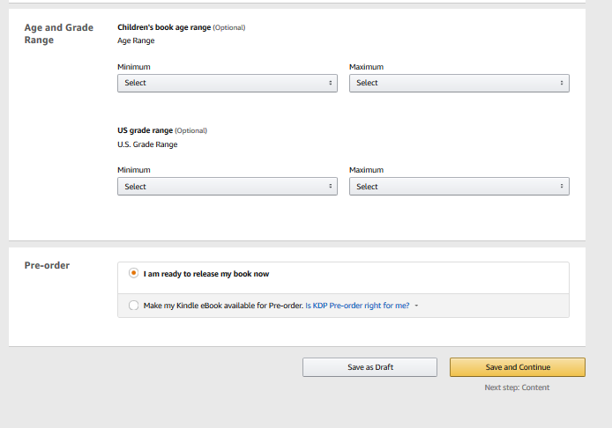Click the 'Next step: Content' text

(517, 387)
